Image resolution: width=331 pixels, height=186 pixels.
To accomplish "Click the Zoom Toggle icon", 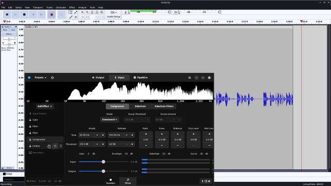I will pyautogui.click(x=102, y=12).
